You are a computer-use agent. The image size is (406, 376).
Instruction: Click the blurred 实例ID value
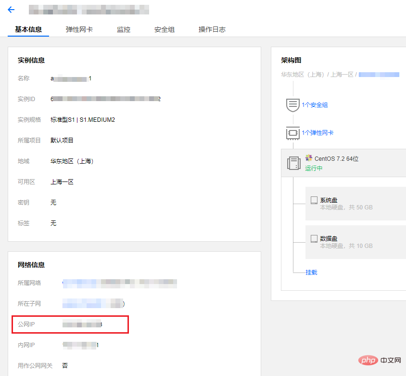(x=105, y=99)
